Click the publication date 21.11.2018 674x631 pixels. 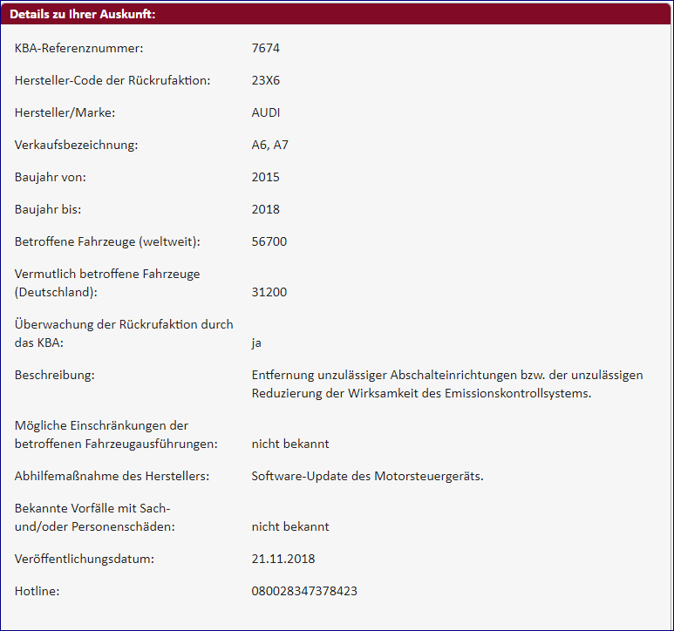(x=283, y=559)
